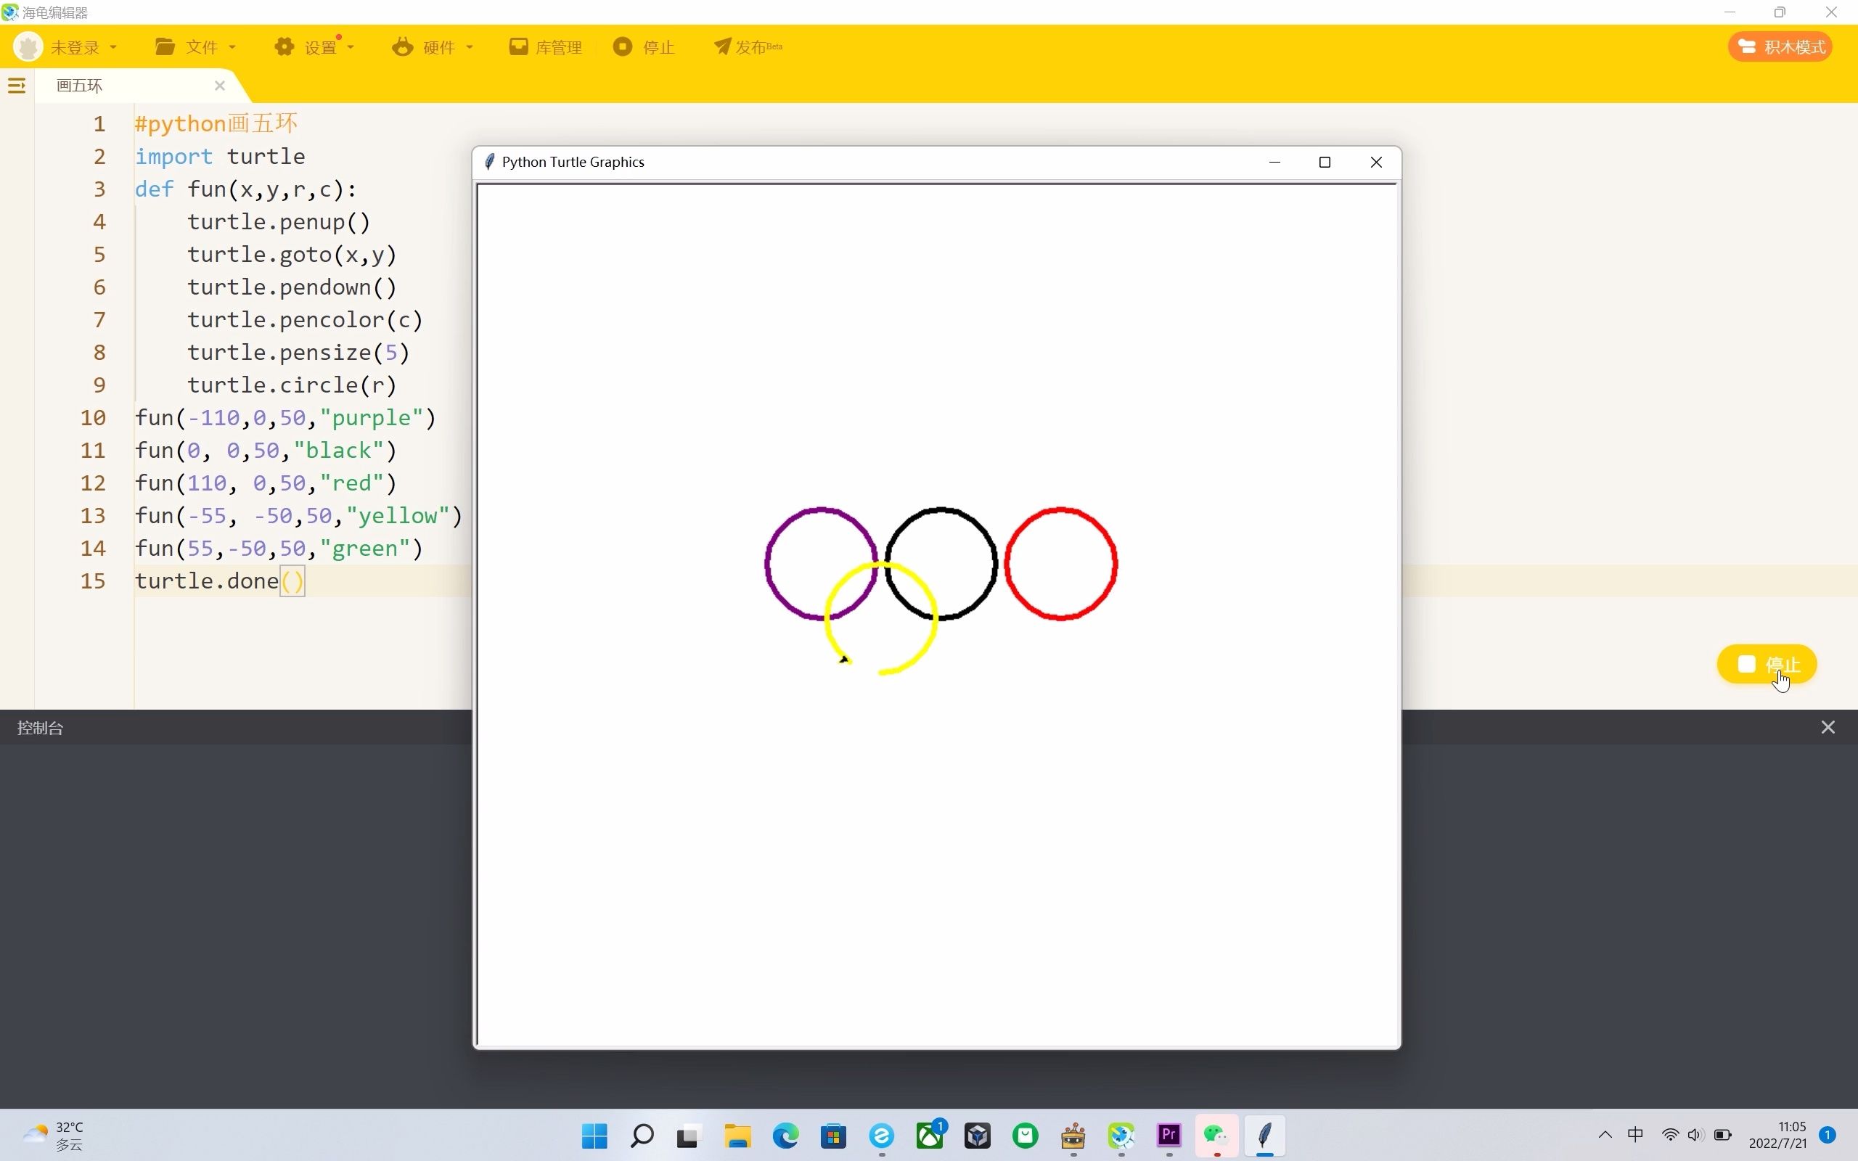Open the clock showing 11:05
The height and width of the screenshot is (1161, 1858).
point(1778,1134)
